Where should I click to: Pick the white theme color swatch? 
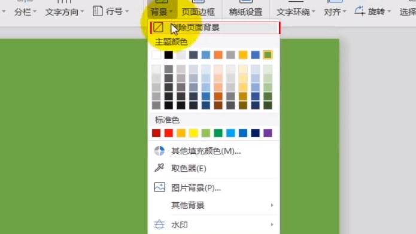[156, 55]
